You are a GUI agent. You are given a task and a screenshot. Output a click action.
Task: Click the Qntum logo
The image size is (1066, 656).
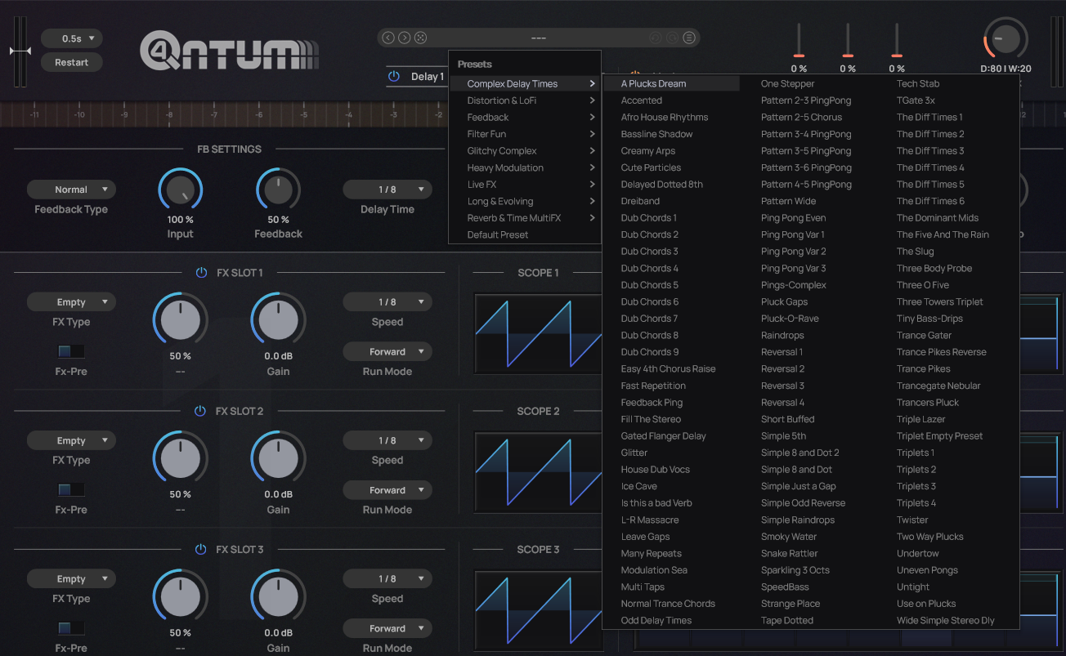229,51
